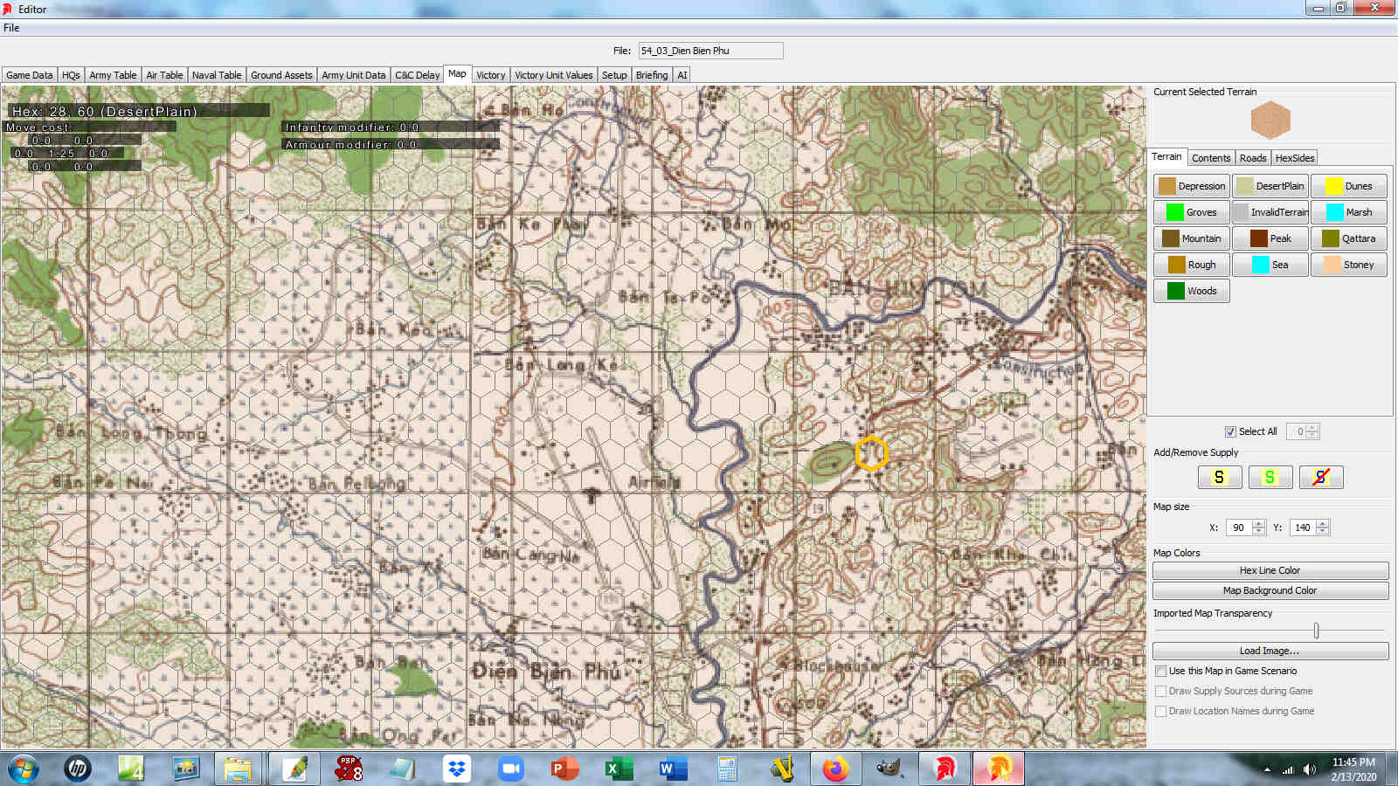This screenshot has width=1398, height=786.
Task: Select the DesertPlain terrain type
Action: pyautogui.click(x=1270, y=186)
